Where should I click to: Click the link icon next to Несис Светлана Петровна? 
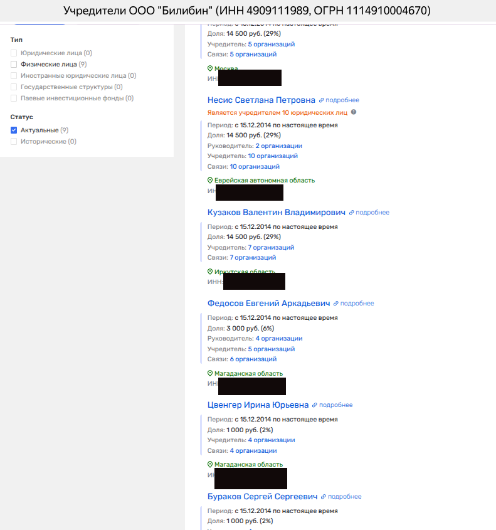(x=322, y=100)
